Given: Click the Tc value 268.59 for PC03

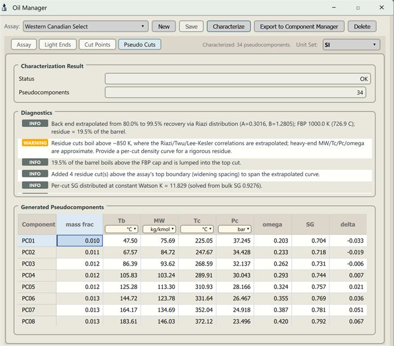Looking at the screenshot, I should [x=197, y=264].
